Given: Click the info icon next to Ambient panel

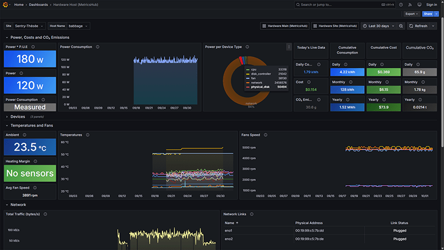Looking at the screenshot, I should coord(23,134).
